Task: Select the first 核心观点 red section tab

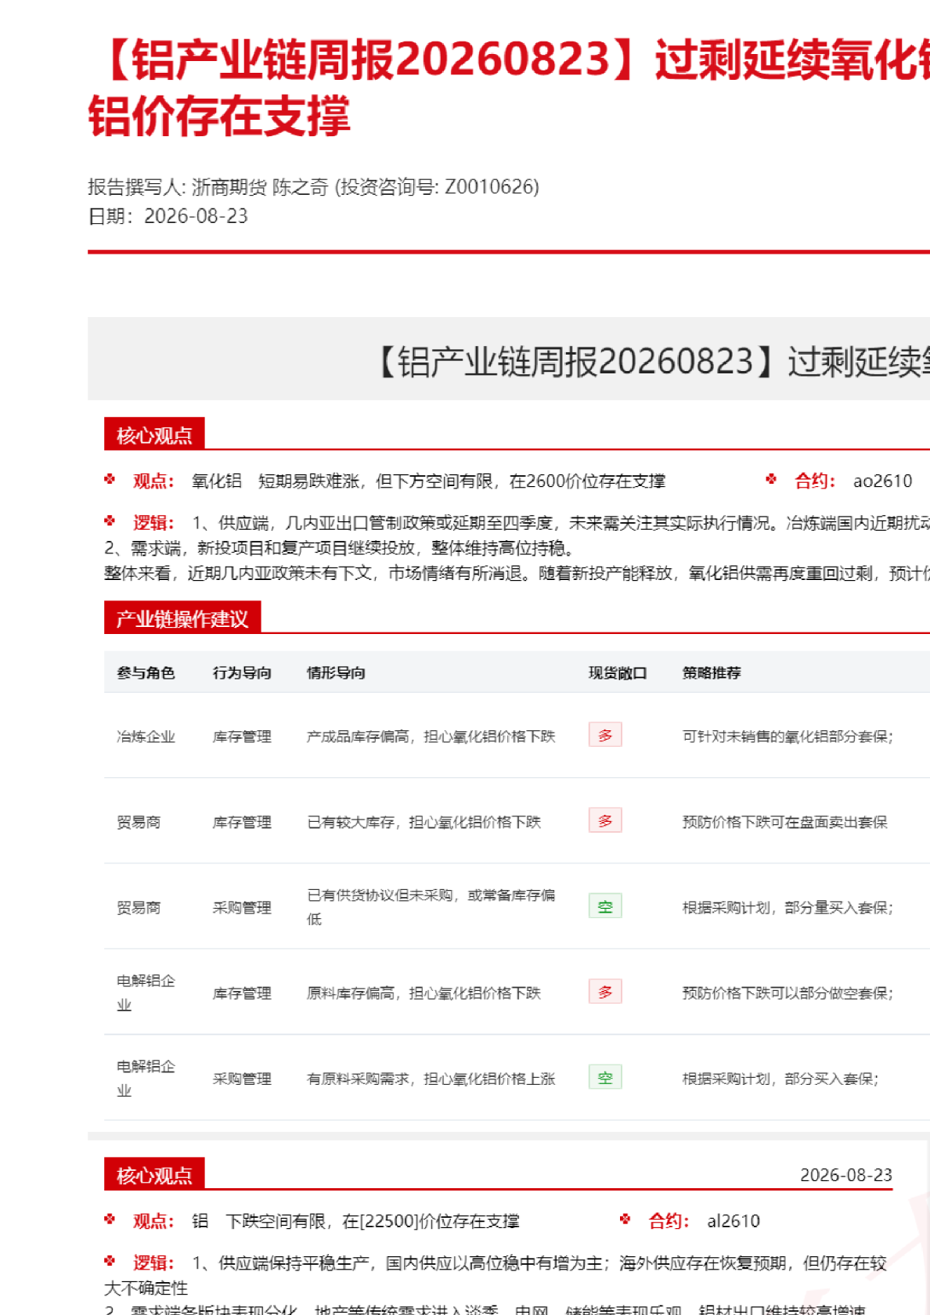Action: point(154,434)
